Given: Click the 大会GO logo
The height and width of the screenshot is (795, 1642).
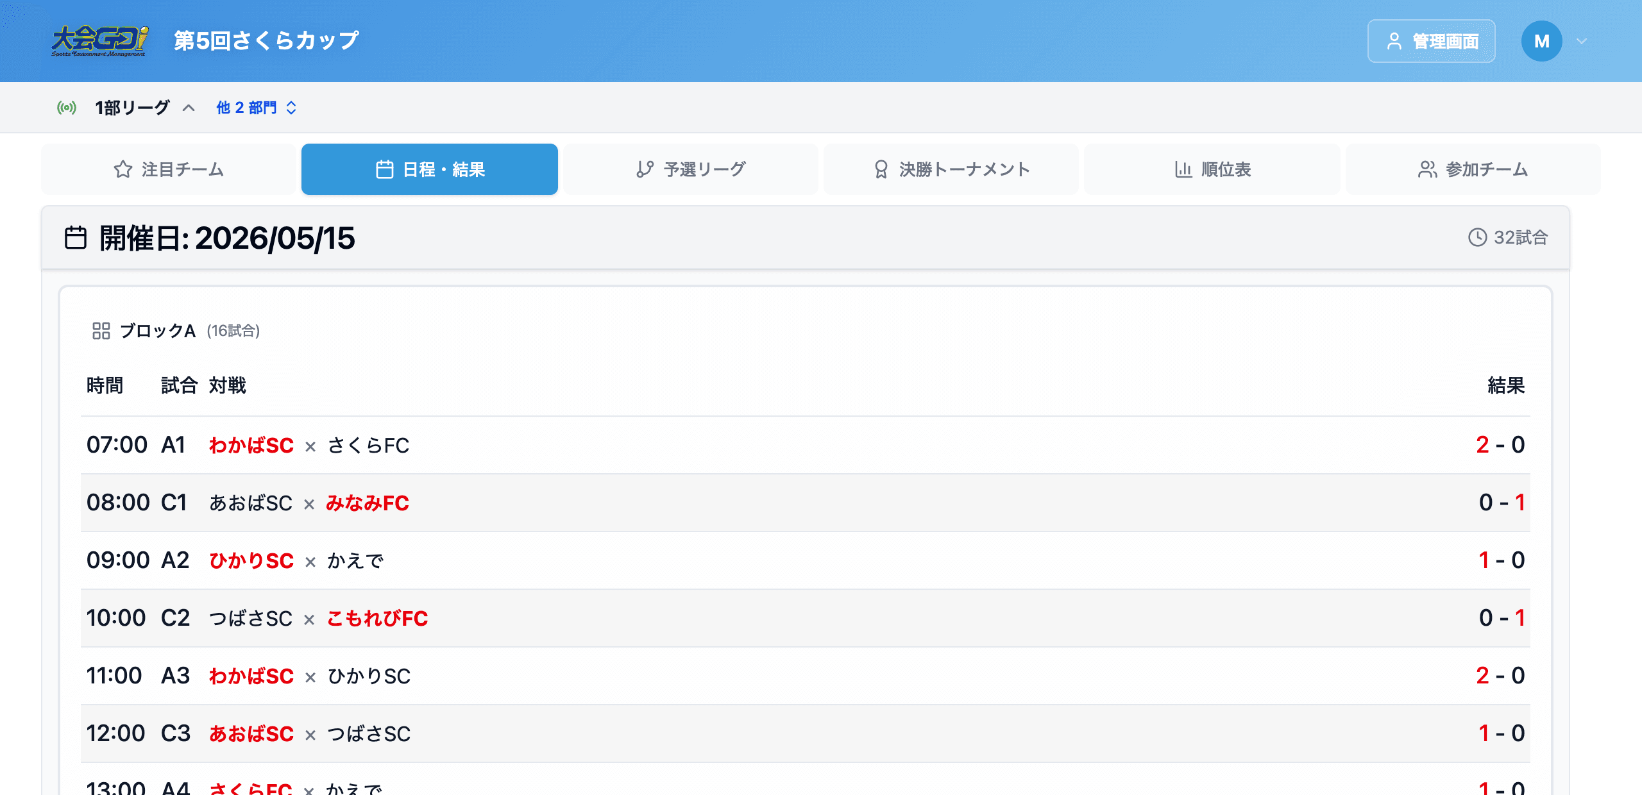Looking at the screenshot, I should [99, 41].
